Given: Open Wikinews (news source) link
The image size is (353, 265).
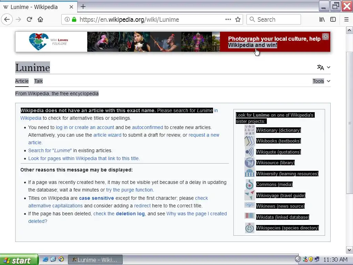Looking at the screenshot, I should point(280,206).
